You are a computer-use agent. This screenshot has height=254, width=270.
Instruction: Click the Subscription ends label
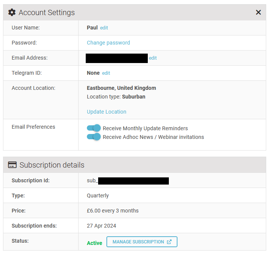point(34,226)
